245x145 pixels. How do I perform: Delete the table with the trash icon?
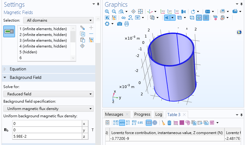169,123
